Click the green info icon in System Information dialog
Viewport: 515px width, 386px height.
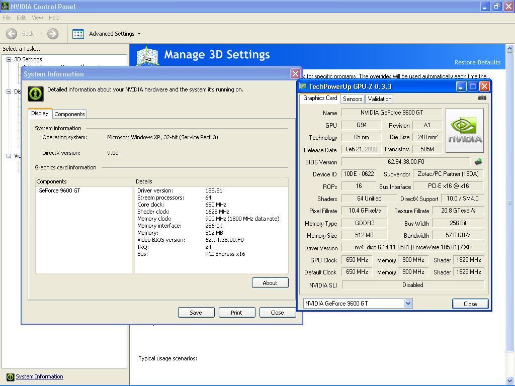coord(36,94)
